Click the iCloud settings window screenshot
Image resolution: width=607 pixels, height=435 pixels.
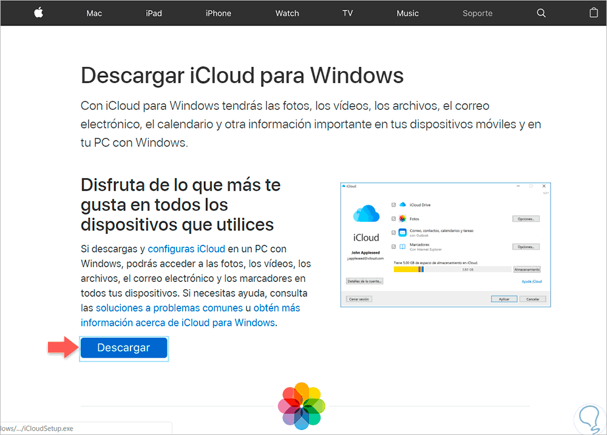click(x=446, y=245)
